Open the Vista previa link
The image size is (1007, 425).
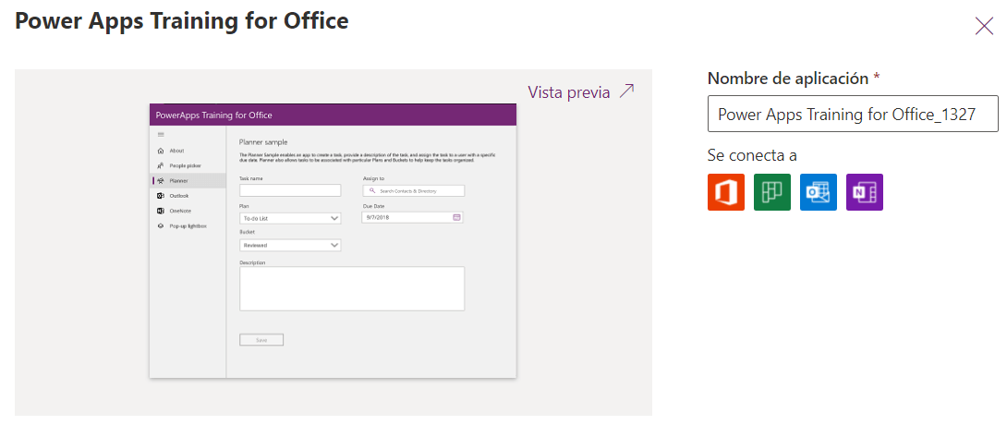pos(568,91)
